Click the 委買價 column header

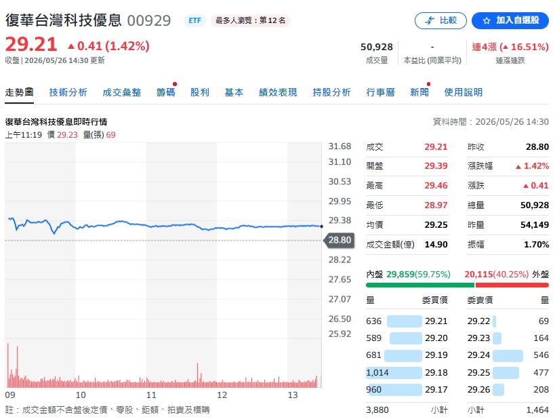click(434, 300)
